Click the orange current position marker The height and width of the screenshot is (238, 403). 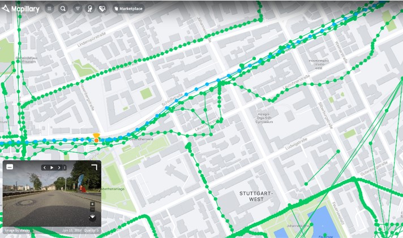(x=96, y=138)
